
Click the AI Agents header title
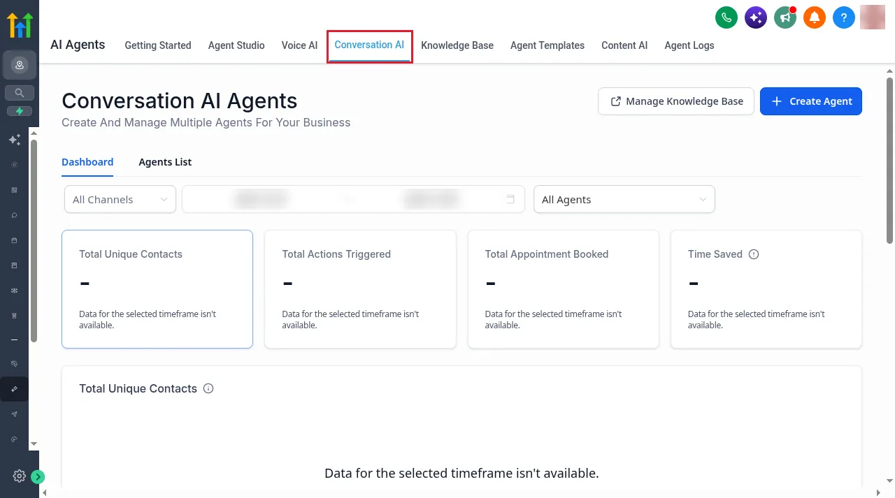pos(78,45)
